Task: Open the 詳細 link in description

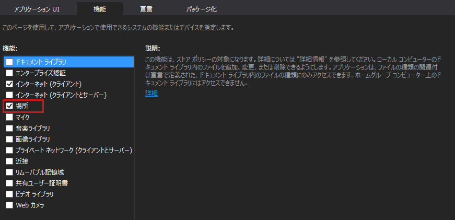Action: 151,94
